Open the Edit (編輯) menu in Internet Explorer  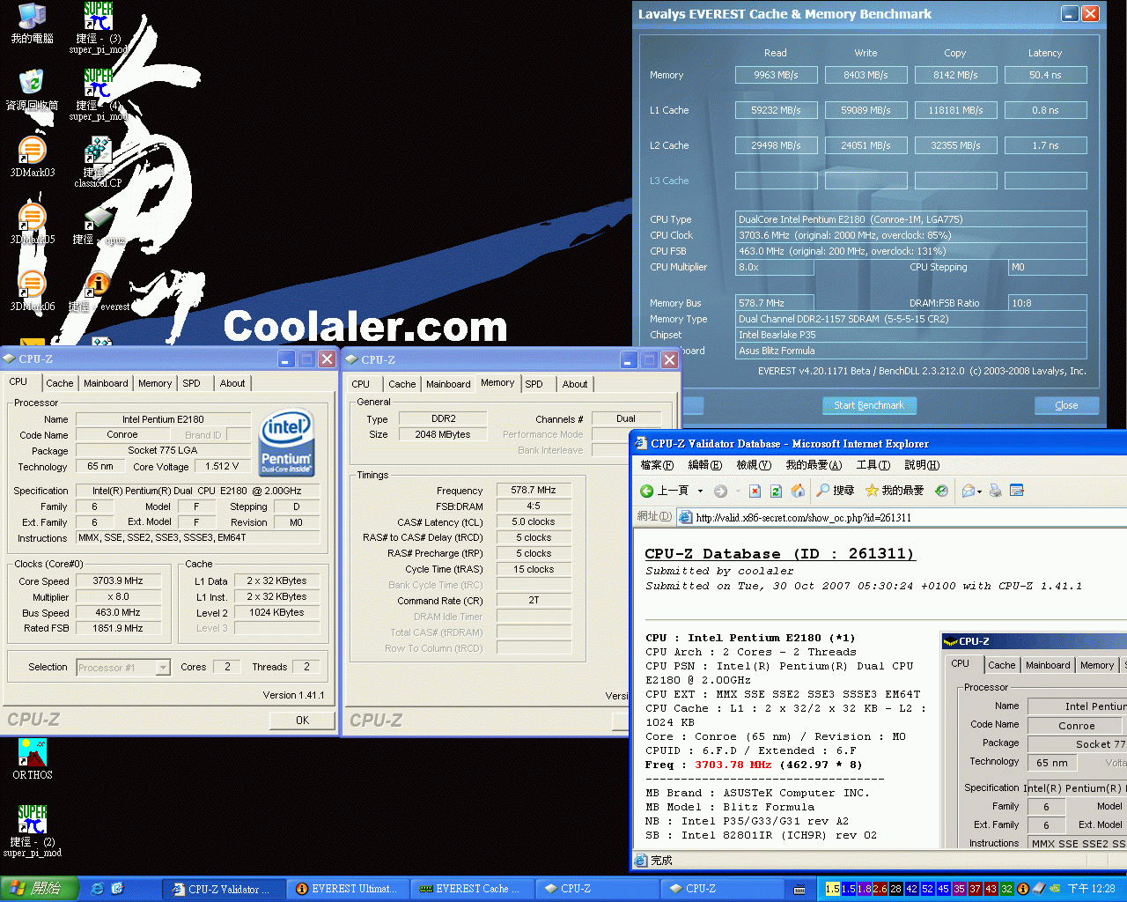coord(704,465)
